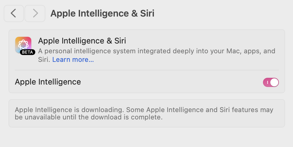
Task: Click the white knob of the toggle
Action: pyautogui.click(x=274, y=82)
